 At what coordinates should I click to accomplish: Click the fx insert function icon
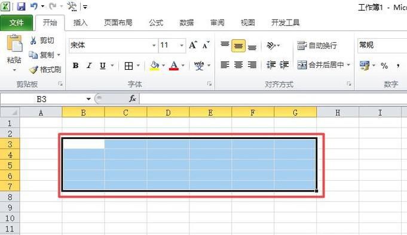[132, 98]
